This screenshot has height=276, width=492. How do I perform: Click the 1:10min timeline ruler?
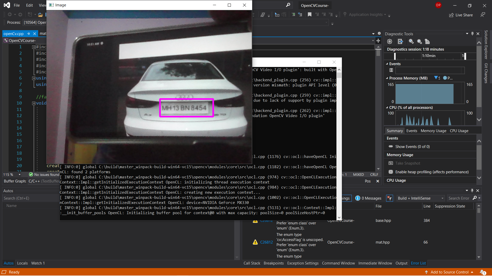click(x=428, y=56)
